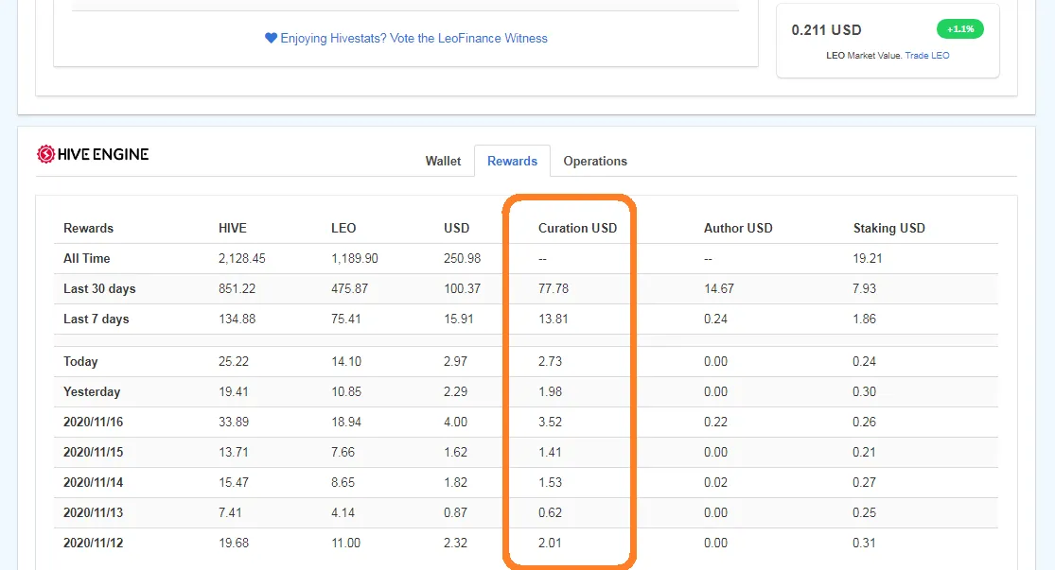The height and width of the screenshot is (570, 1055).
Task: Click the Hive Engine logo icon
Action: pyautogui.click(x=45, y=154)
